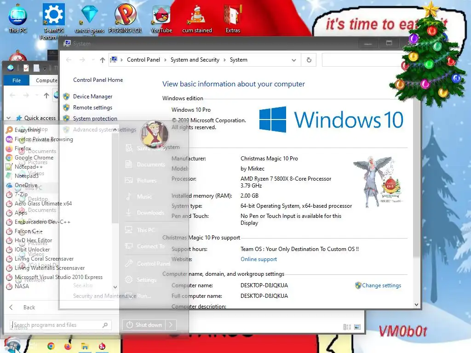The width and height of the screenshot is (471, 353).
Task: Open Everything from the Start menu
Action: [x=27, y=130]
